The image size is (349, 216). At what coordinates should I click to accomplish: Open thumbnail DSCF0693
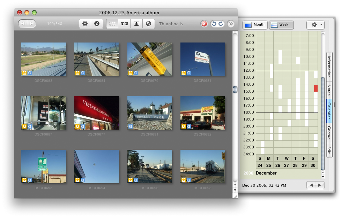coord(44,167)
